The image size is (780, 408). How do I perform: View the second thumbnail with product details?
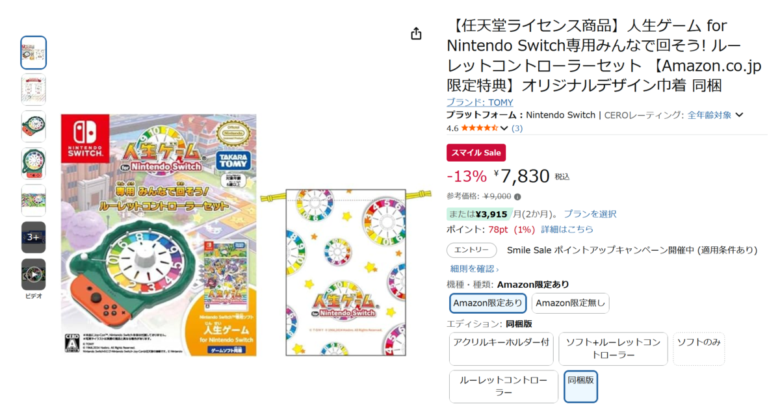click(x=33, y=90)
